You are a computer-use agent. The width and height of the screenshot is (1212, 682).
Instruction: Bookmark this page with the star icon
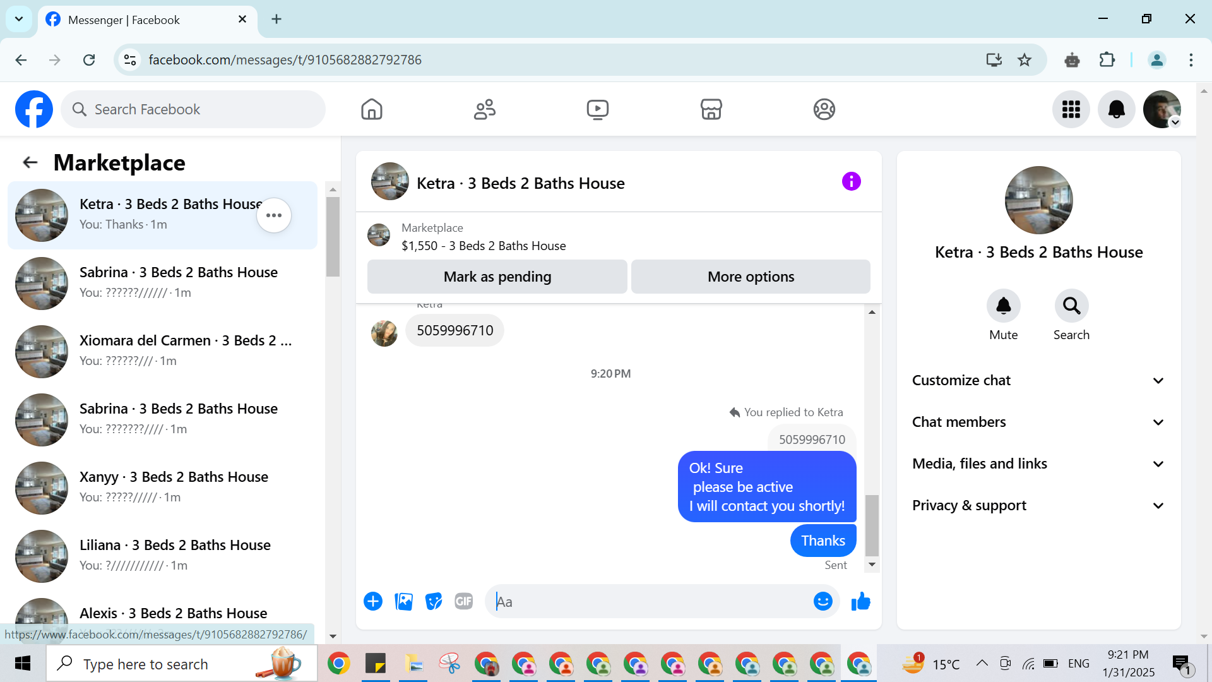[x=1025, y=60]
